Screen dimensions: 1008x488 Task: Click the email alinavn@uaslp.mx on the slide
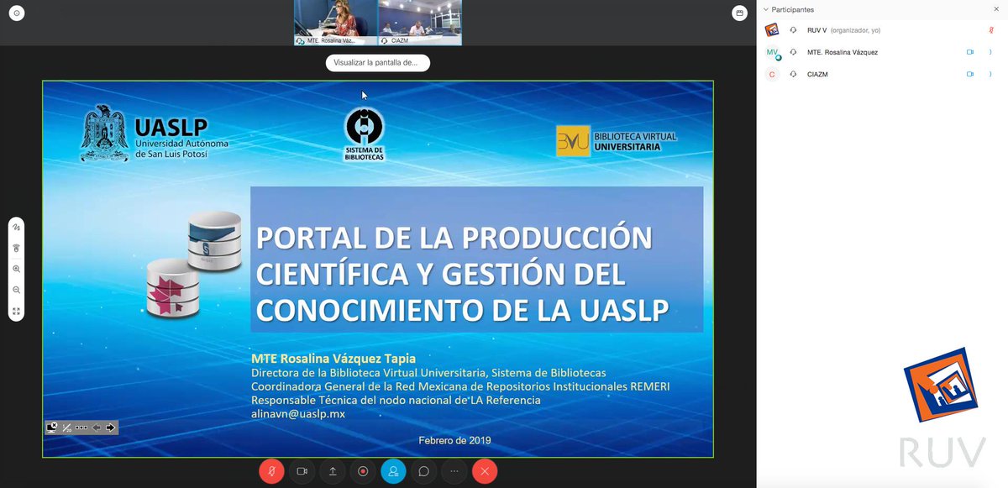[298, 414]
